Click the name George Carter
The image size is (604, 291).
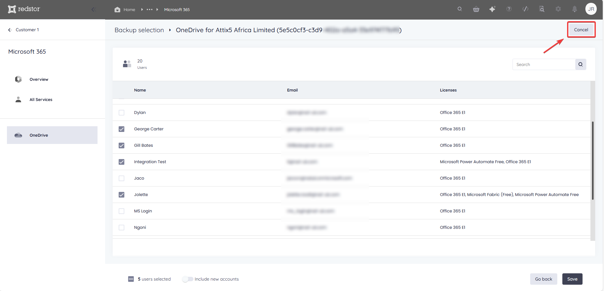click(x=149, y=129)
